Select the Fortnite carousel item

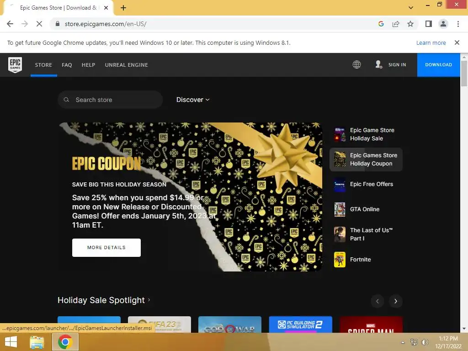point(366,260)
